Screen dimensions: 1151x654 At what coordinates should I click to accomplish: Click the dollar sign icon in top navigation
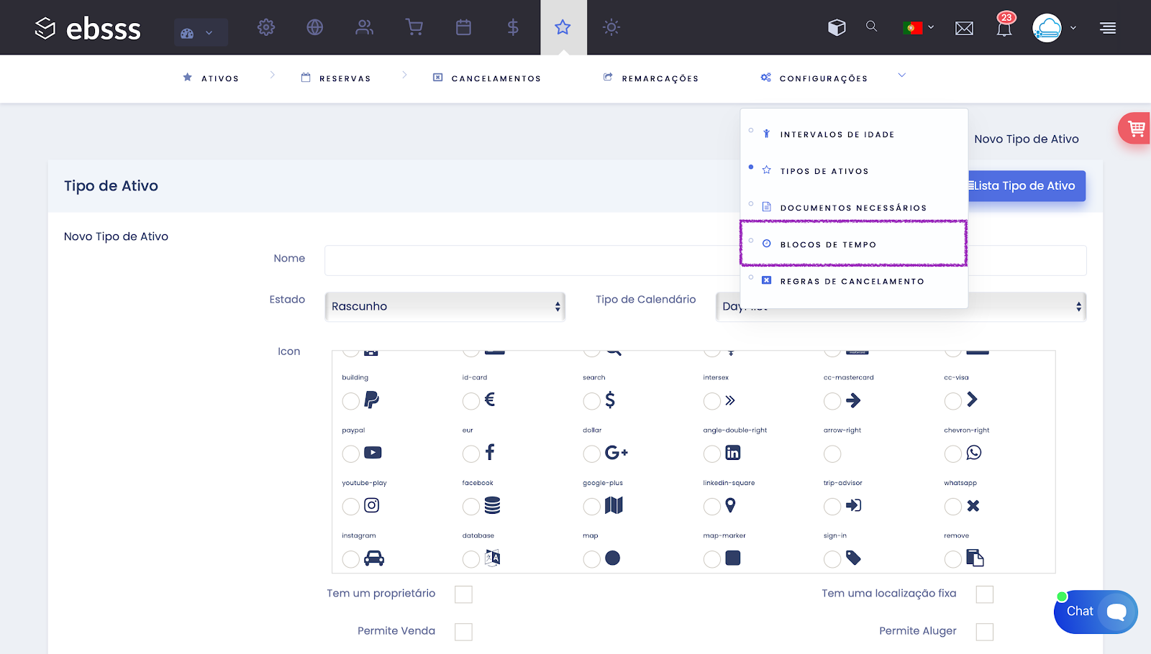(x=513, y=27)
